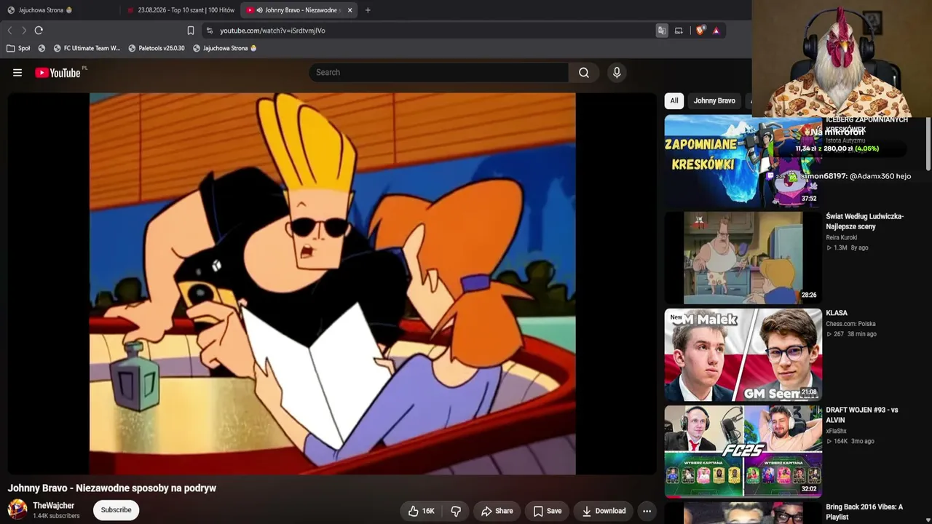This screenshot has height=524, width=932.
Task: Click the Johnny Bravo video player
Action: [332, 284]
